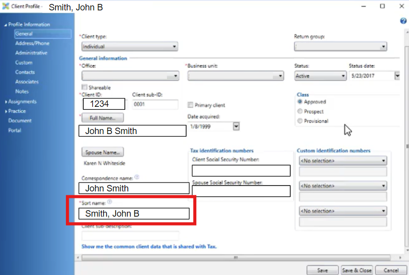Click into the Client sub-description field
This screenshot has height=275, width=409.
pos(130,235)
